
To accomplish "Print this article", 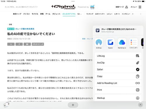I will tap(118, 90).
